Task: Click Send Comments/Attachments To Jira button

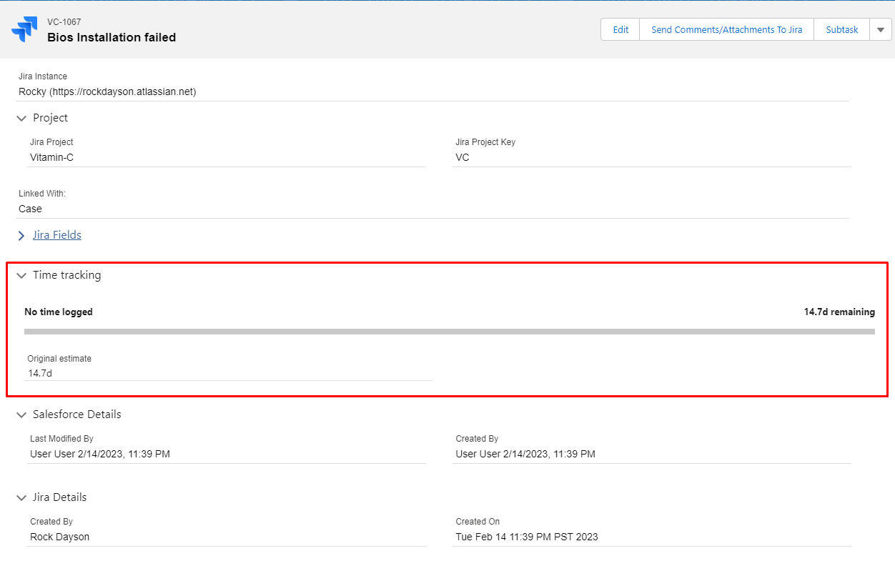Action: (x=726, y=29)
